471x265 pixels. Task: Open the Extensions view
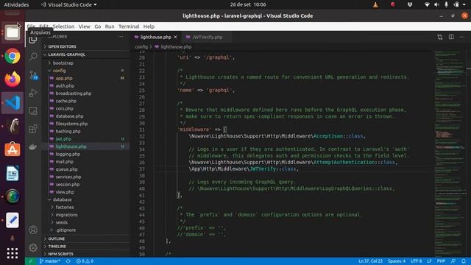[x=33, y=129]
